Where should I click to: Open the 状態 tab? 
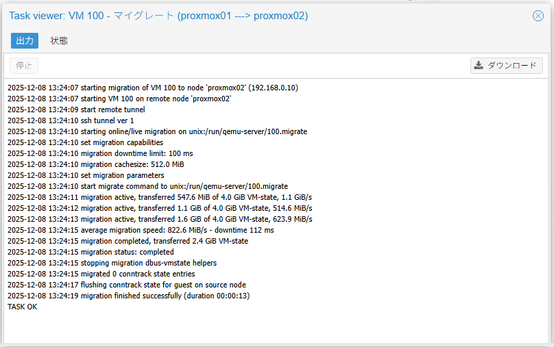[59, 40]
